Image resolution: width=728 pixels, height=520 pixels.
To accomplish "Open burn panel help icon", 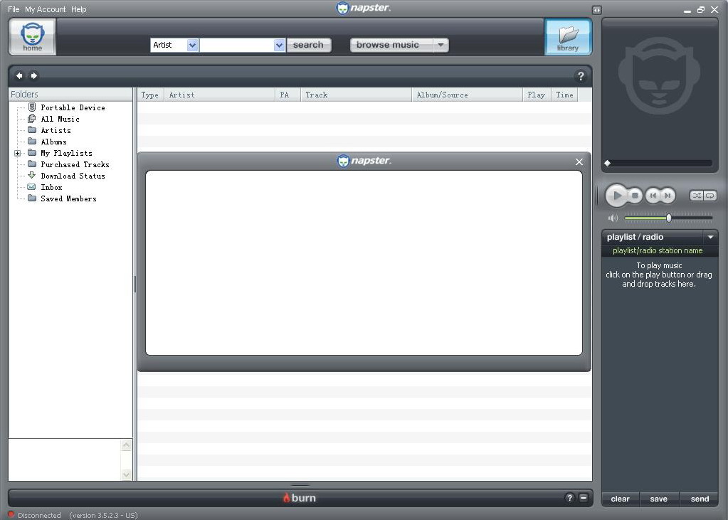I will click(x=570, y=498).
